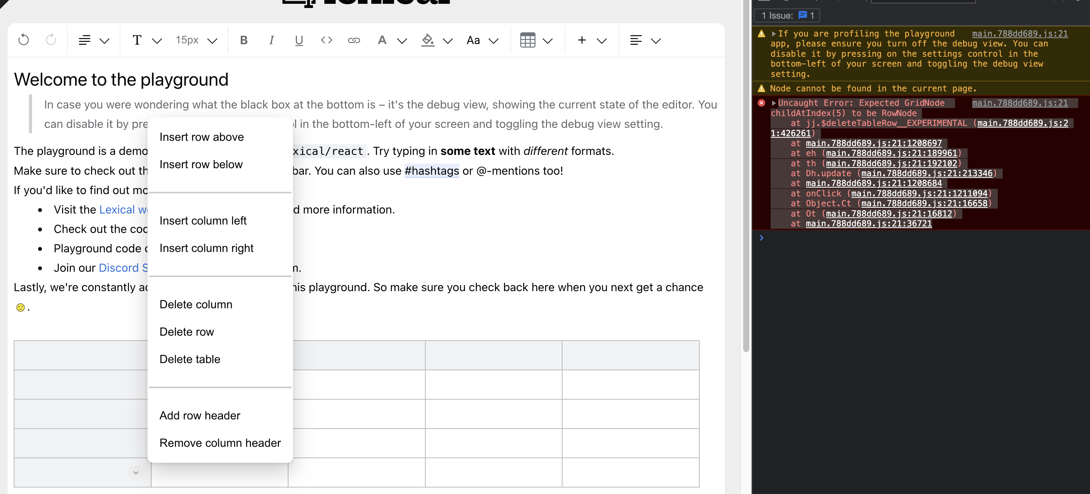Image resolution: width=1090 pixels, height=494 pixels.
Task: Click the table cell action menu chevron
Action: pos(135,472)
